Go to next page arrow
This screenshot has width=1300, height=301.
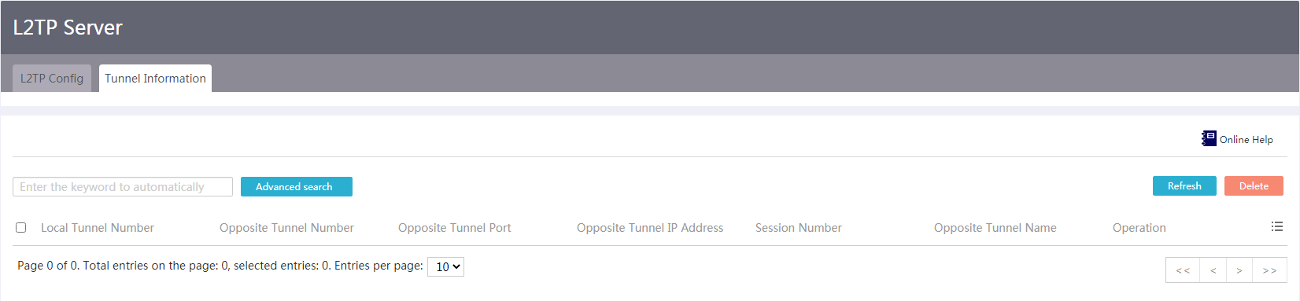pos(1239,270)
